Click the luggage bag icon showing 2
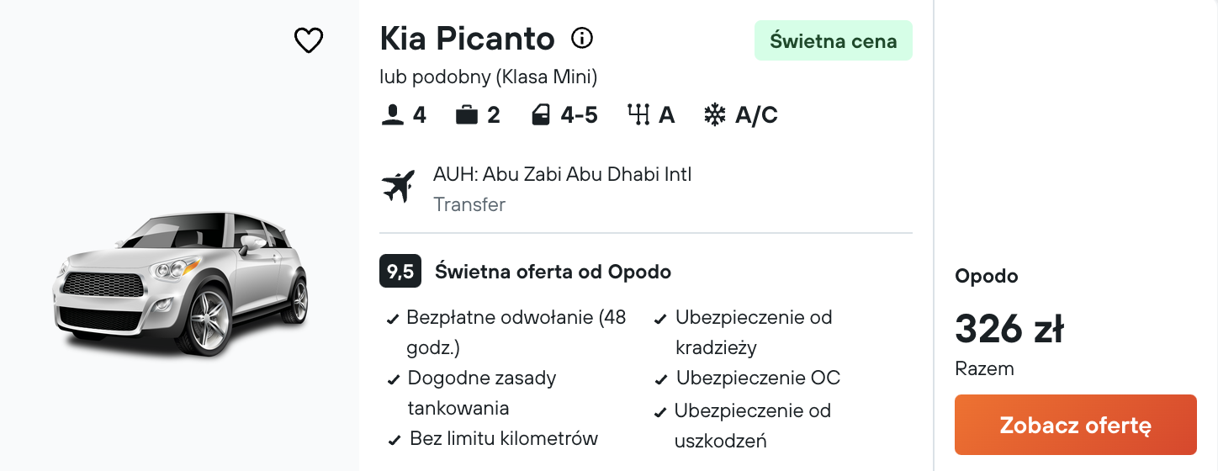This screenshot has height=471, width=1218. [x=466, y=115]
